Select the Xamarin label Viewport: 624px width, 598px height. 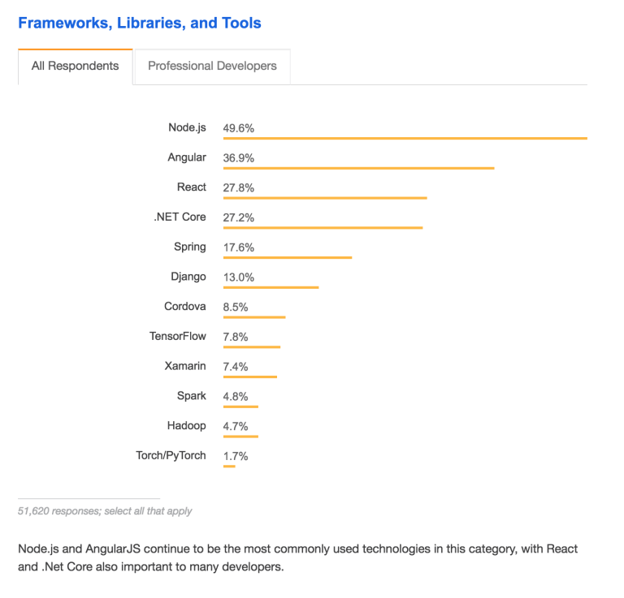[x=184, y=366]
